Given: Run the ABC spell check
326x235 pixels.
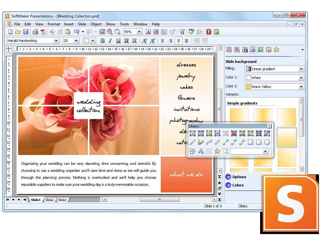Looking at the screenshot, I should pyautogui.click(x=191, y=32).
